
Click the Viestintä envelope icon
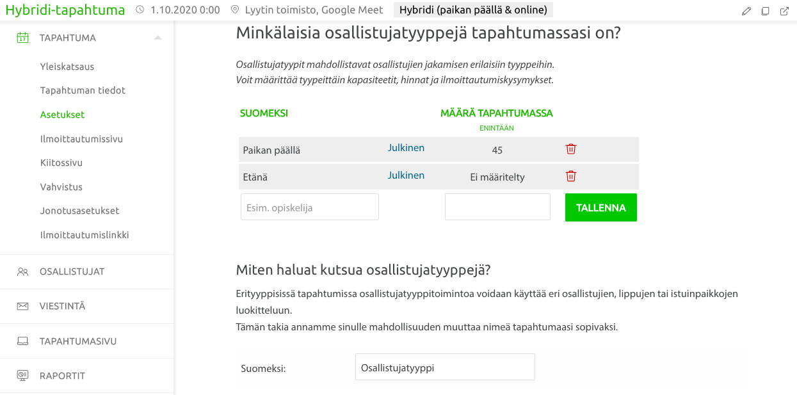coord(23,306)
